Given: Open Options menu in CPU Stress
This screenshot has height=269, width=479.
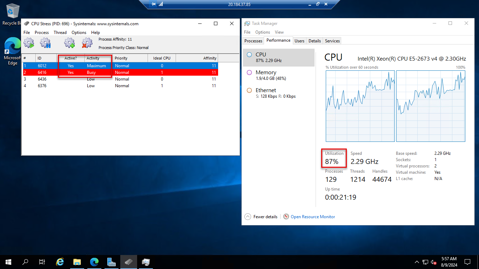Looking at the screenshot, I should 79,32.
